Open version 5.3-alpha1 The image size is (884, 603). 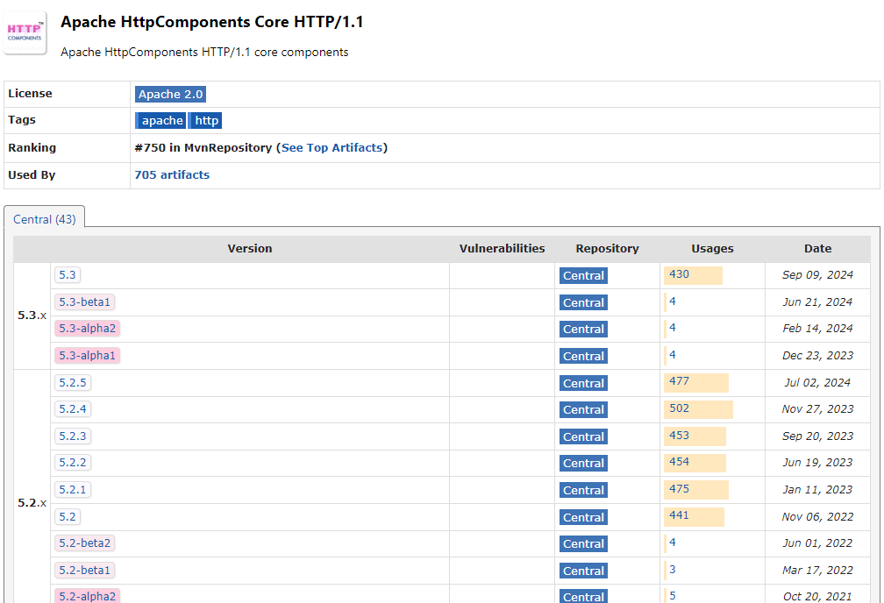[x=88, y=356]
